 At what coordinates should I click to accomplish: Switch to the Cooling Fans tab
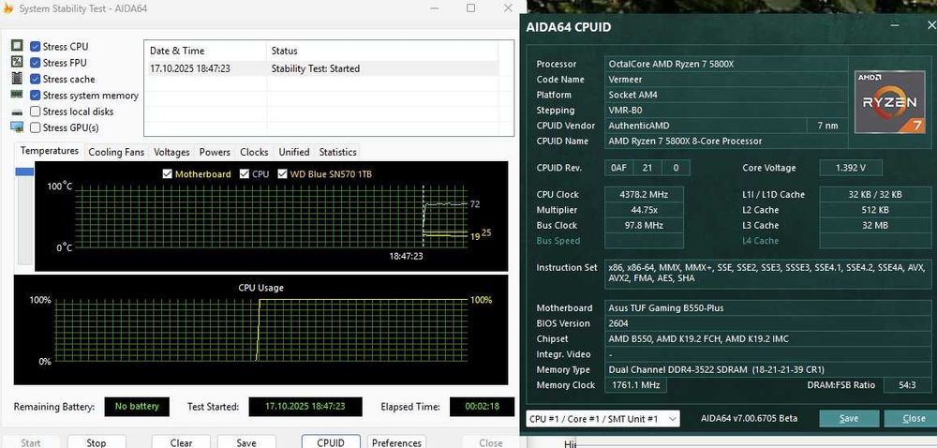(x=116, y=152)
